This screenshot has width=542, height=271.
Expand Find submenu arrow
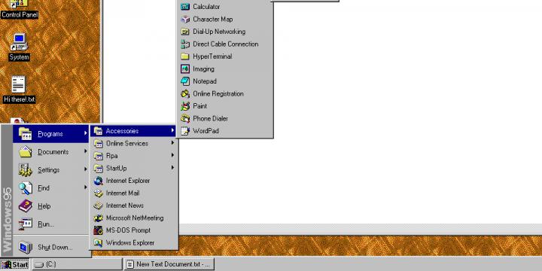click(x=85, y=187)
